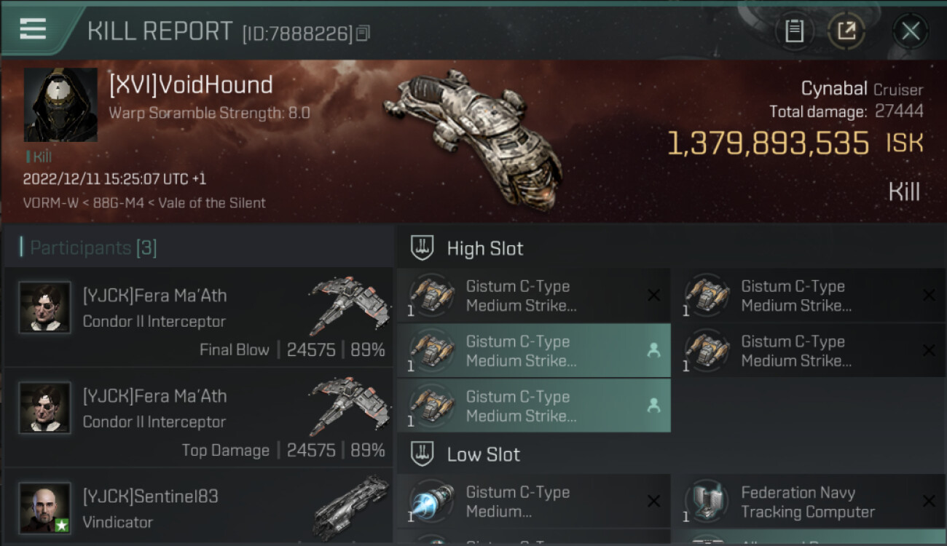Click Sentinel83's Vindicator ship icon
The height and width of the screenshot is (546, 947).
pos(351,506)
